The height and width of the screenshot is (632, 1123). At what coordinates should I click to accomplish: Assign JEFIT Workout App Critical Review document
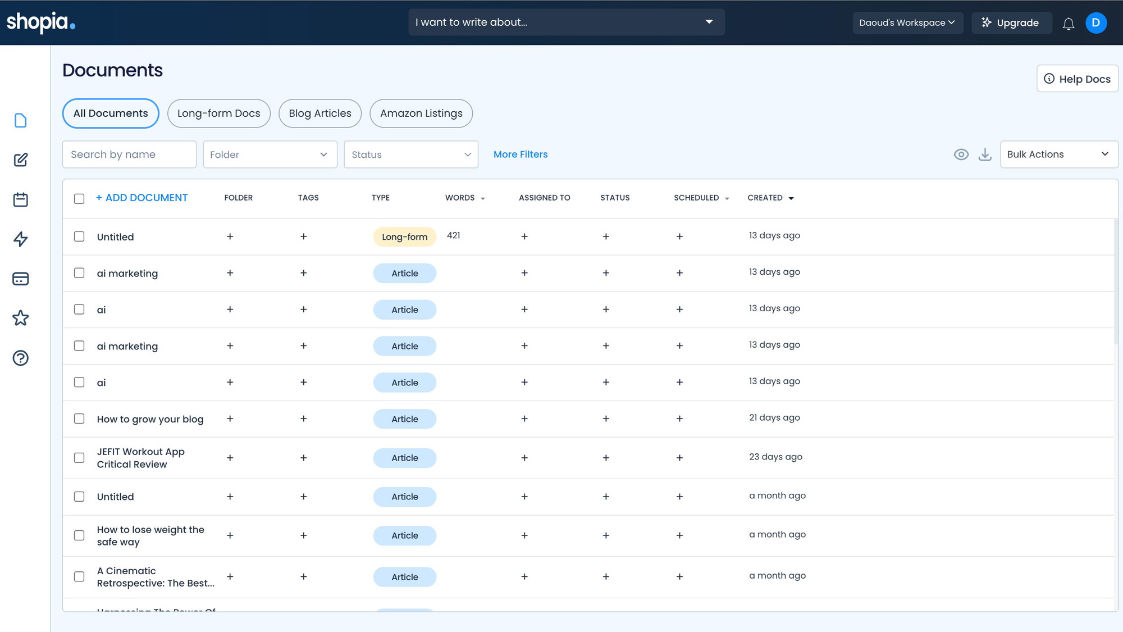[x=524, y=458]
